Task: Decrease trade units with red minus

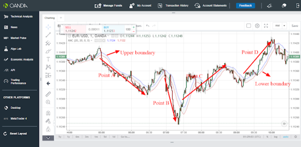Action: point(133,31)
